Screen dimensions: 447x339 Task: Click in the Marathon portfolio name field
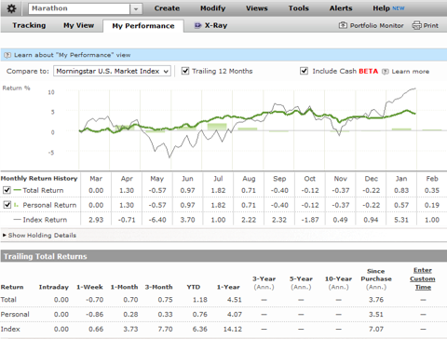79,8
